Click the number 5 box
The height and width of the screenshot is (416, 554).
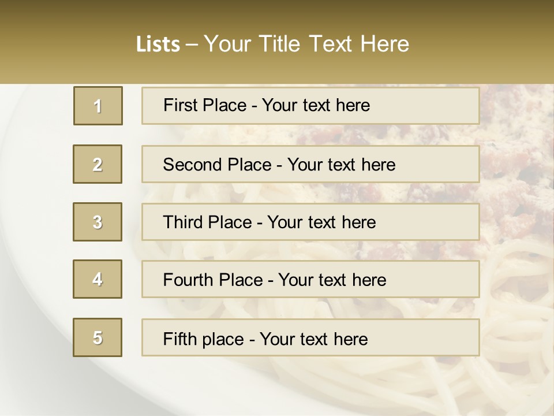click(98, 337)
